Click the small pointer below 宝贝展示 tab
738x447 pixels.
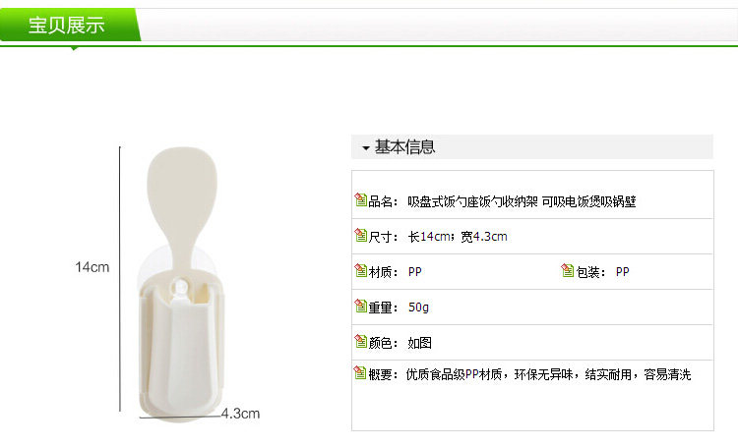click(74, 48)
